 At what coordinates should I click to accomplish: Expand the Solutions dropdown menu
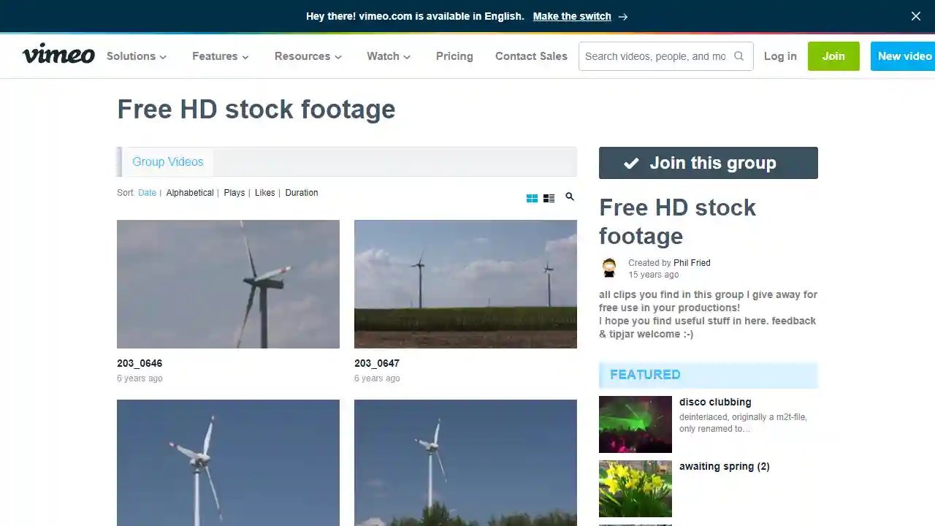click(x=136, y=56)
